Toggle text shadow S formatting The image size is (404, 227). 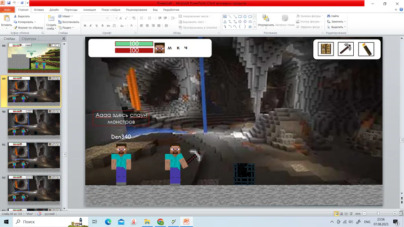coord(102,26)
